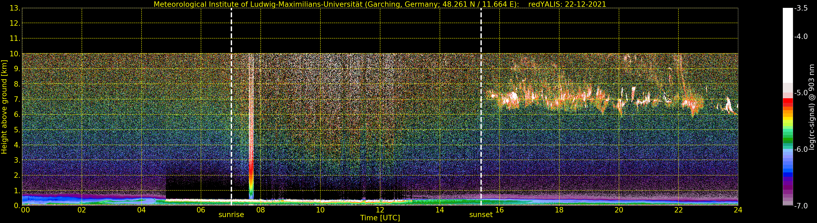817x223 pixels.
Task: Select the '16' hour tick on the time axis
Action: pyautogui.click(x=499, y=210)
